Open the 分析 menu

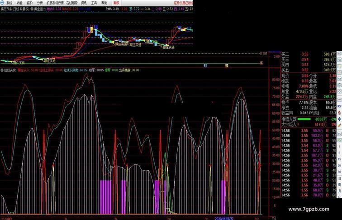(40, 3)
